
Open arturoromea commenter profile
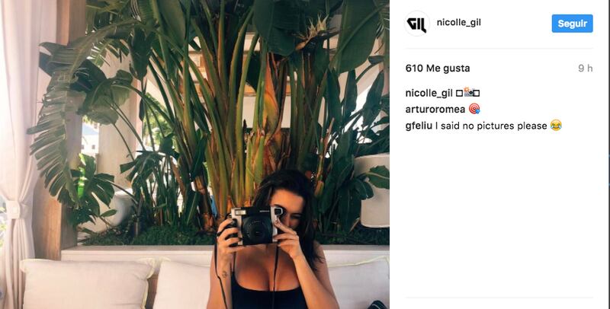[435, 110]
